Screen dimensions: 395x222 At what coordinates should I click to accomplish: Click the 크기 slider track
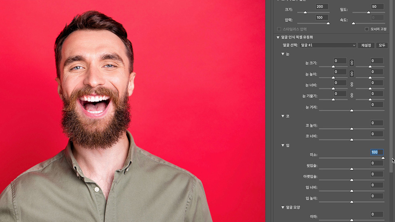(314, 12)
